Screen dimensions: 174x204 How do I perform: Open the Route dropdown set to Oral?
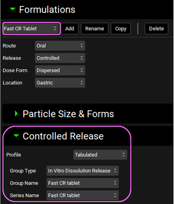pos(60,46)
